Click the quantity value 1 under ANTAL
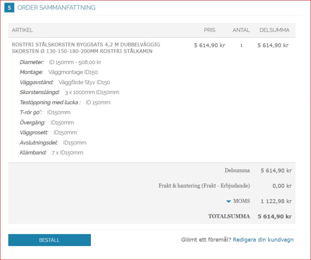Screen dimensions: 311x260 pyautogui.click(x=241, y=45)
